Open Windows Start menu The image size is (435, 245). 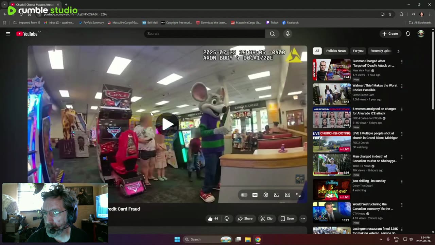pos(177,239)
